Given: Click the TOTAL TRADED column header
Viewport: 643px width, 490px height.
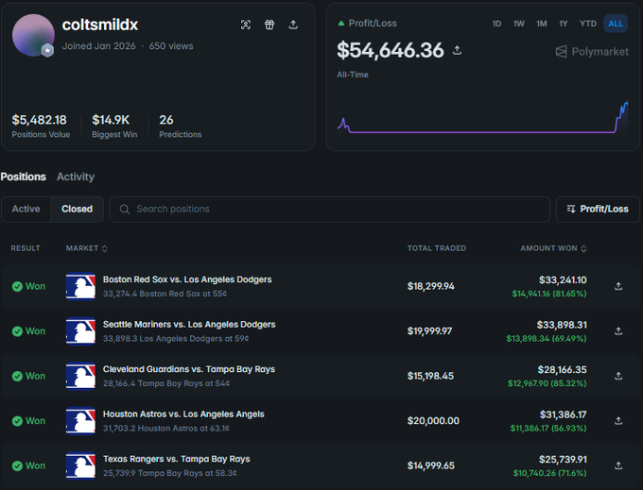Looking at the screenshot, I should point(436,248).
